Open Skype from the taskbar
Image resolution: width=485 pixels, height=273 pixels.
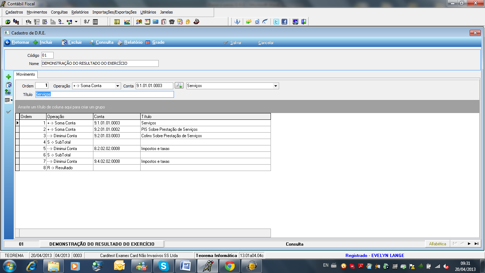coord(163,266)
